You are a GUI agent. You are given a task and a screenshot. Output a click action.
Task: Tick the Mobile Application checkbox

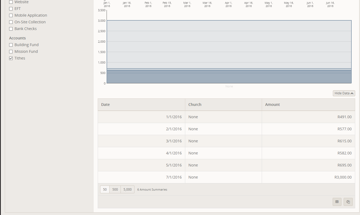pos(11,15)
